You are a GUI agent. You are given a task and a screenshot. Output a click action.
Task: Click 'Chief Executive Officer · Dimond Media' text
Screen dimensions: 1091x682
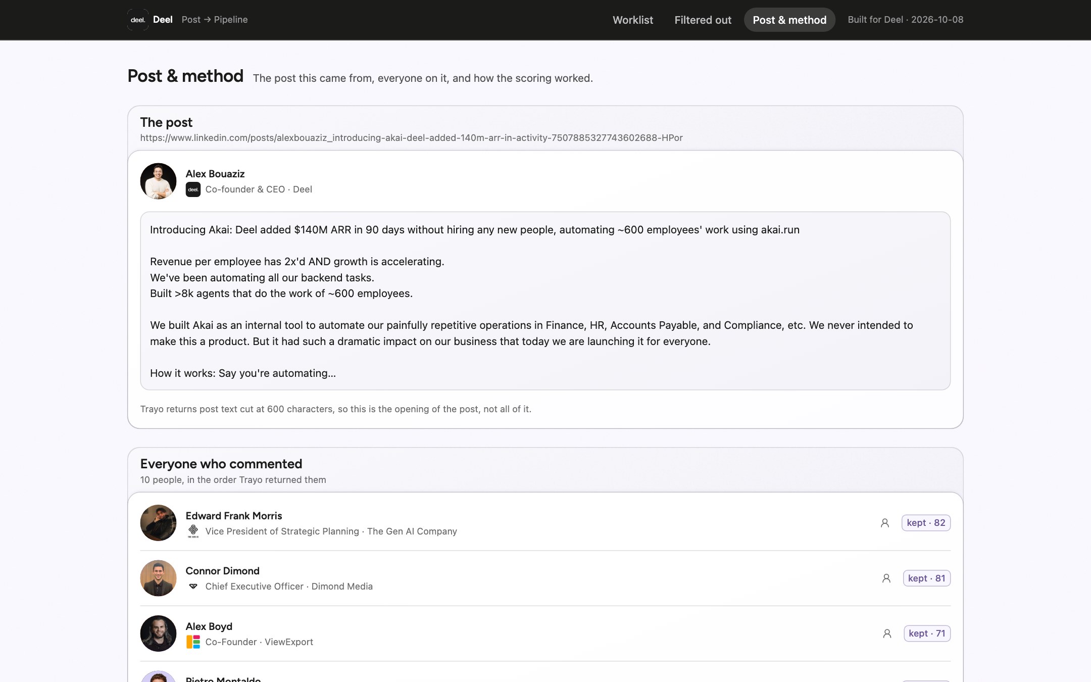(289, 587)
